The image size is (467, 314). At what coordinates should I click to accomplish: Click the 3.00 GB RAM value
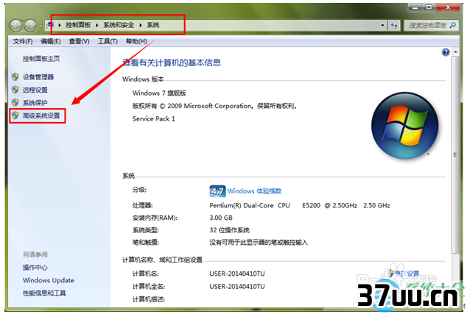(221, 218)
